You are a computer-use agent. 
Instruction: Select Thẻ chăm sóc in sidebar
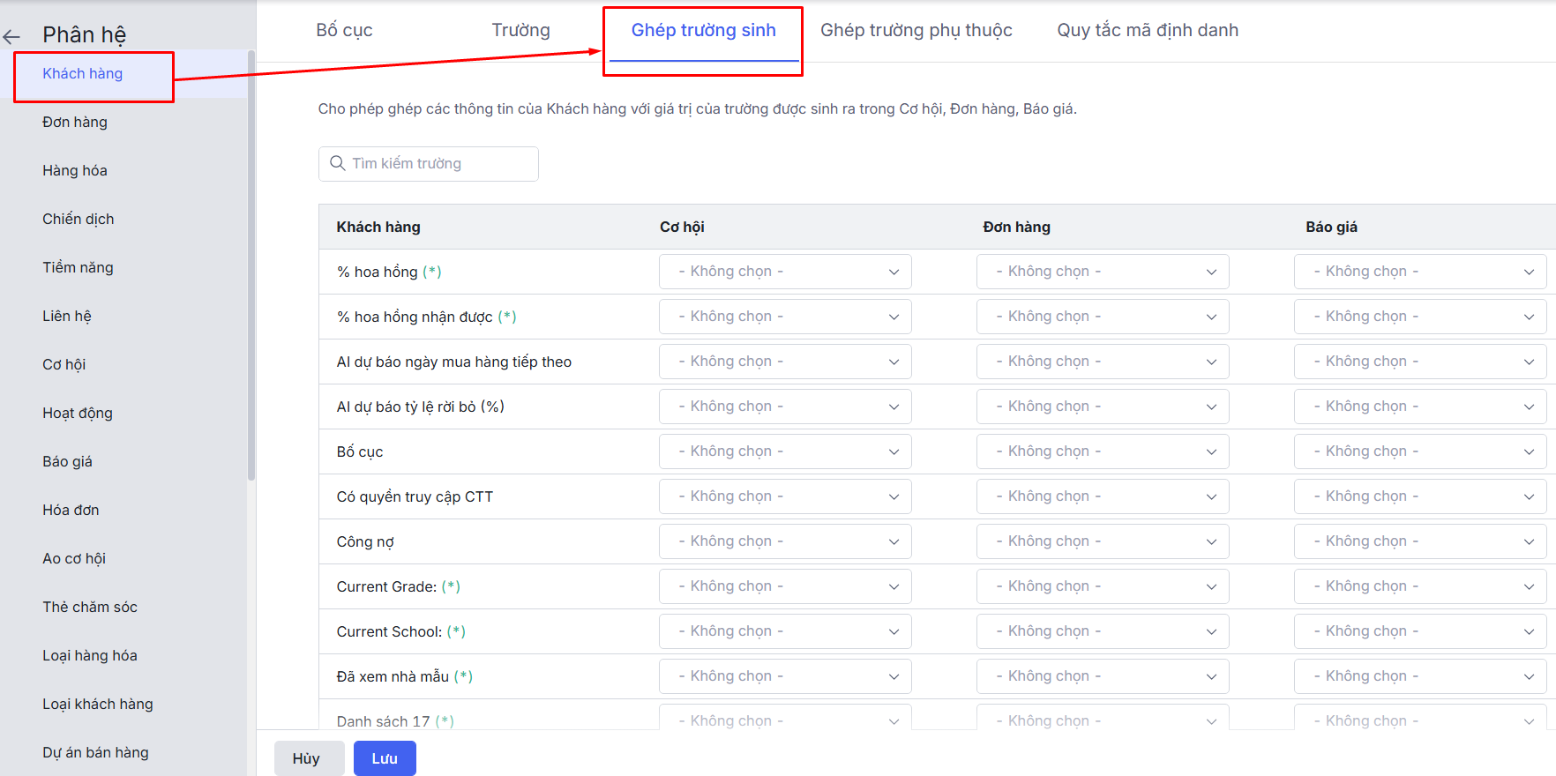[x=90, y=607]
